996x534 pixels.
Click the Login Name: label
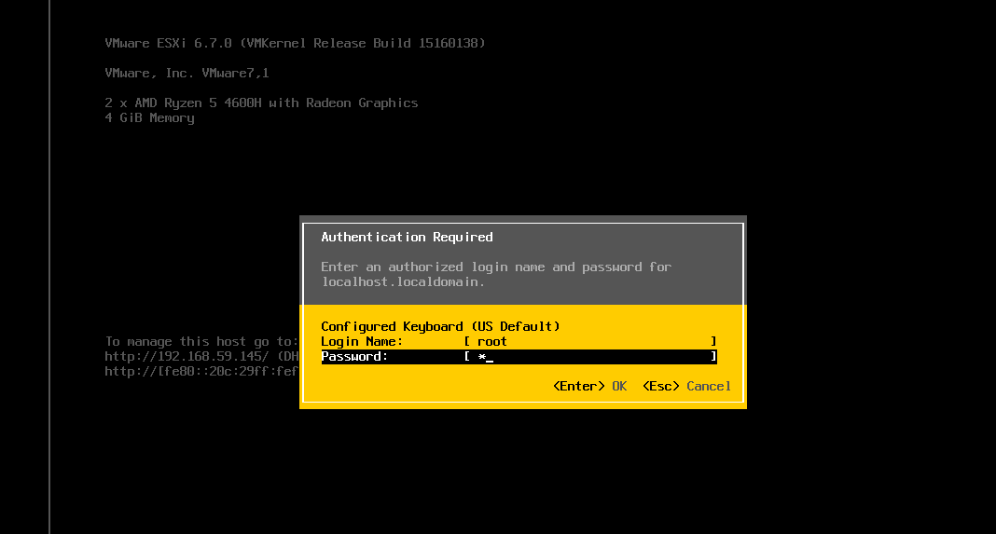[362, 342]
